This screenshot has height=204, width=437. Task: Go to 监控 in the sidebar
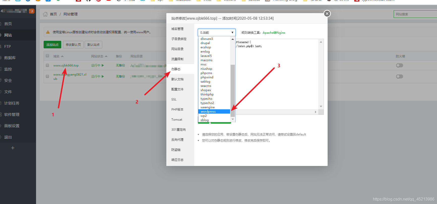(x=18, y=69)
